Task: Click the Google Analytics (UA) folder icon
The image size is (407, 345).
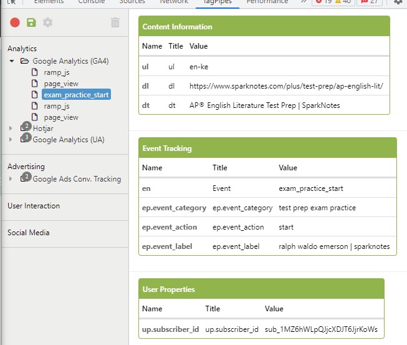Action: point(26,138)
